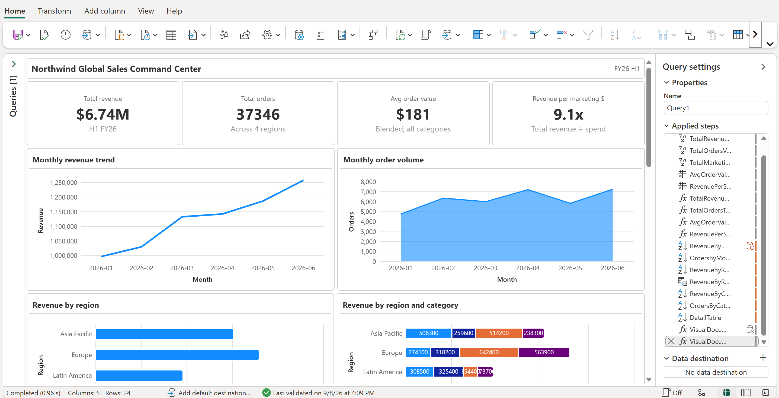Open the Options gear dropdown arrow
Screen dimensions: 779x398
pos(278,35)
